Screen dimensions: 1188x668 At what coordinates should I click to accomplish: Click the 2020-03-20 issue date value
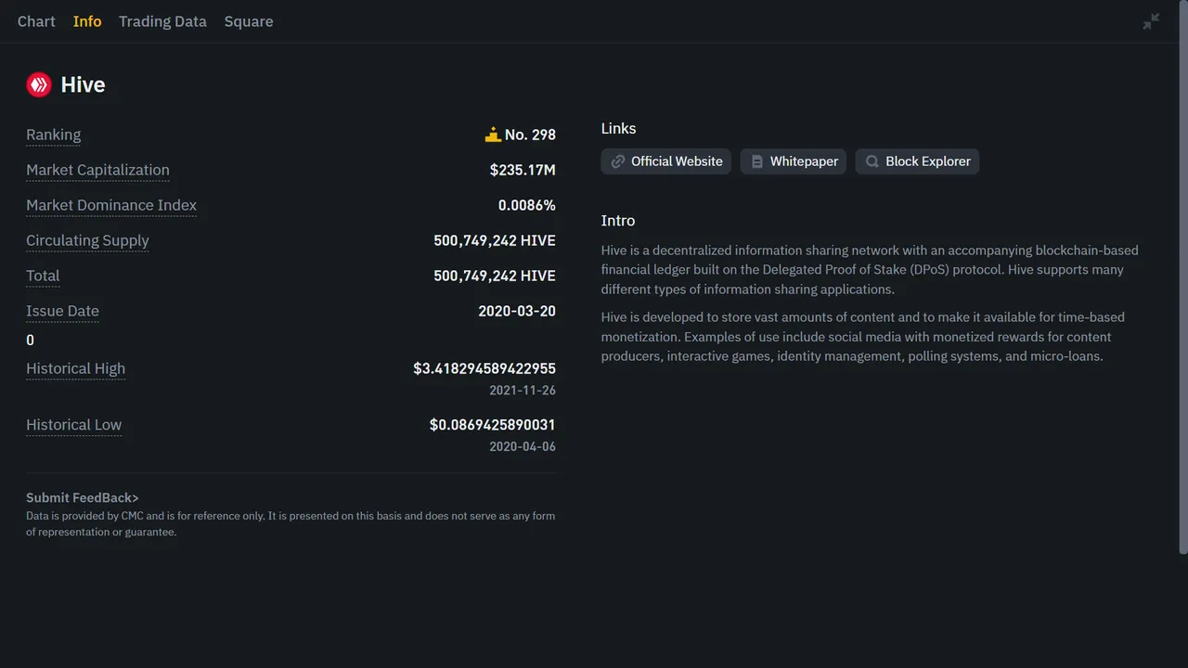point(517,311)
